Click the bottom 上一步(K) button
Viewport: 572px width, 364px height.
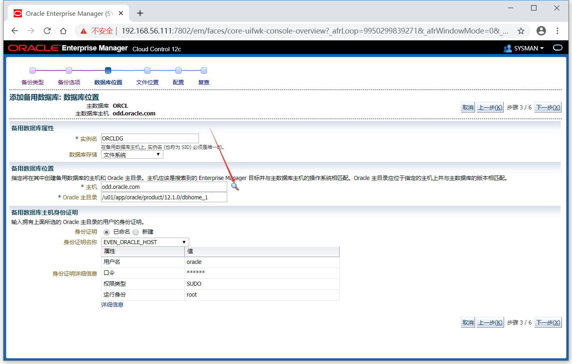(490, 322)
